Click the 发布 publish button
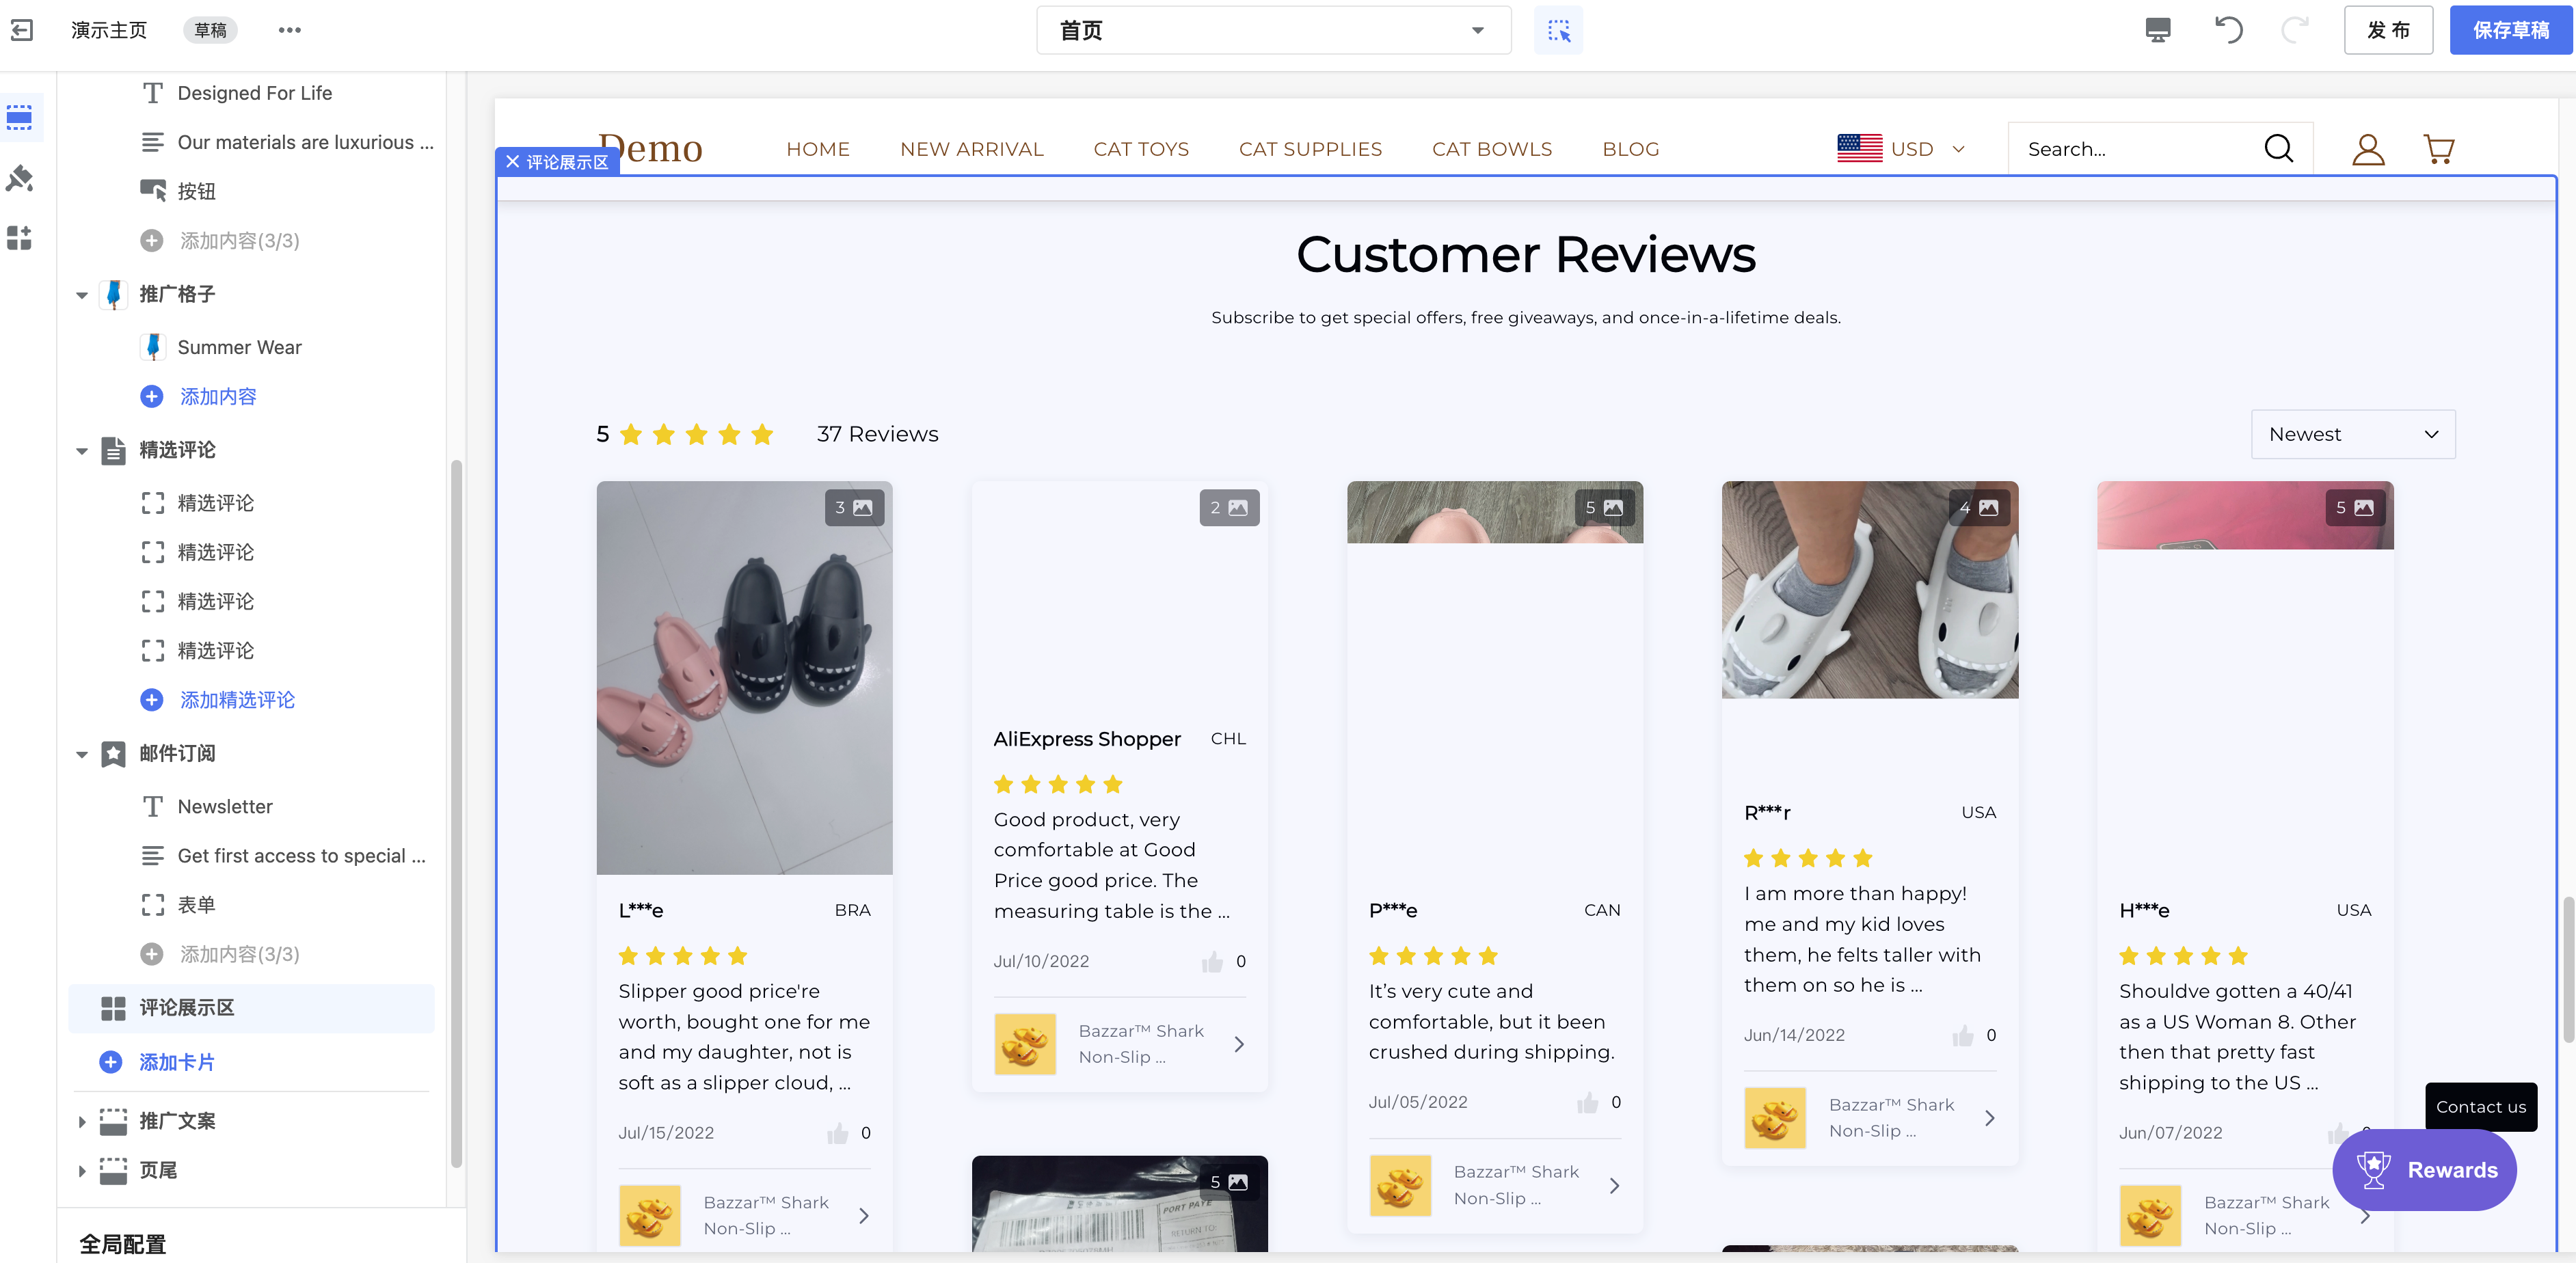 [x=2388, y=30]
